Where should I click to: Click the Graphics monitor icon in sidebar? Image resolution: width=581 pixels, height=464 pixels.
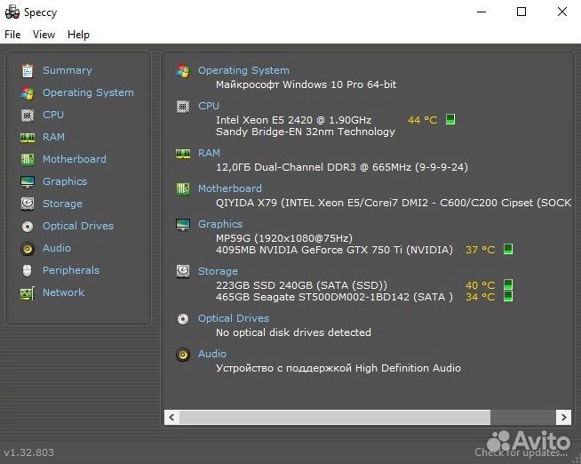click(27, 181)
